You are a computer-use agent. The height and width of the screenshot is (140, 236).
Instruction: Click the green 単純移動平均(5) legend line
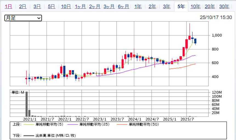tap(29, 124)
